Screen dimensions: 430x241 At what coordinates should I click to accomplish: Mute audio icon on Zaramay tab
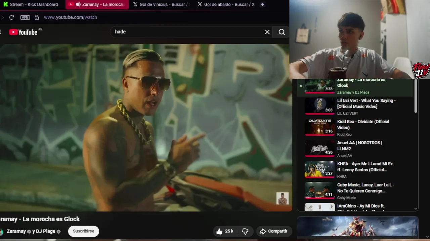point(78,4)
